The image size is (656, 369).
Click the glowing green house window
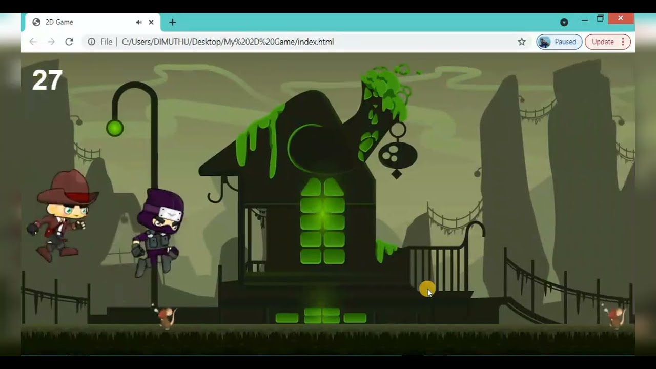[x=322, y=221]
